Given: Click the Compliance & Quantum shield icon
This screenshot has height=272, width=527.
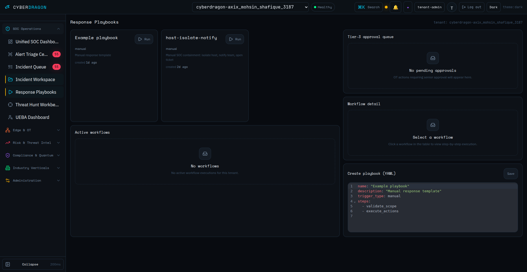Looking at the screenshot, I should [x=8, y=155].
